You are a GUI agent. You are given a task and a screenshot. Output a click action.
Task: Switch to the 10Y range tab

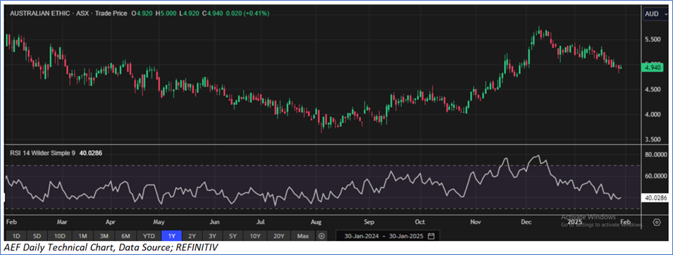[255, 236]
